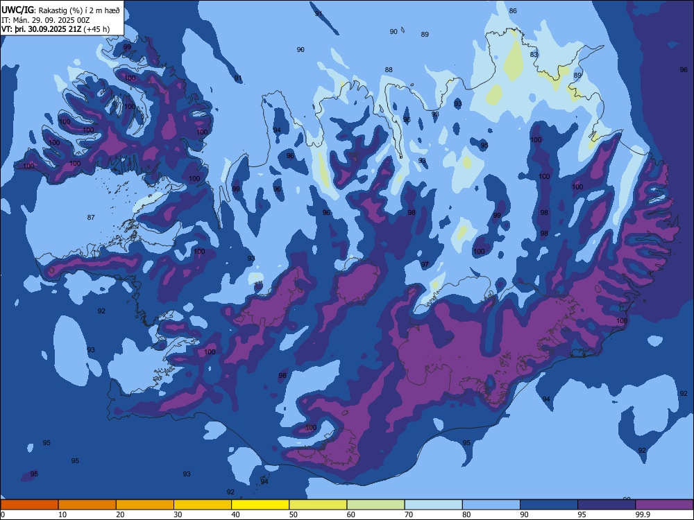Click the medium blue 90–95 legend swatch

click(x=549, y=505)
